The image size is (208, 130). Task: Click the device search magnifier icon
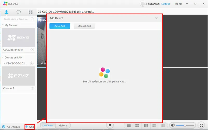(x=32, y=19)
